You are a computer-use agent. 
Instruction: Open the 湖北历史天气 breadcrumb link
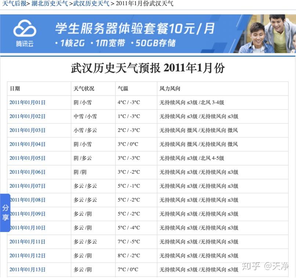pyautogui.click(x=50, y=3)
